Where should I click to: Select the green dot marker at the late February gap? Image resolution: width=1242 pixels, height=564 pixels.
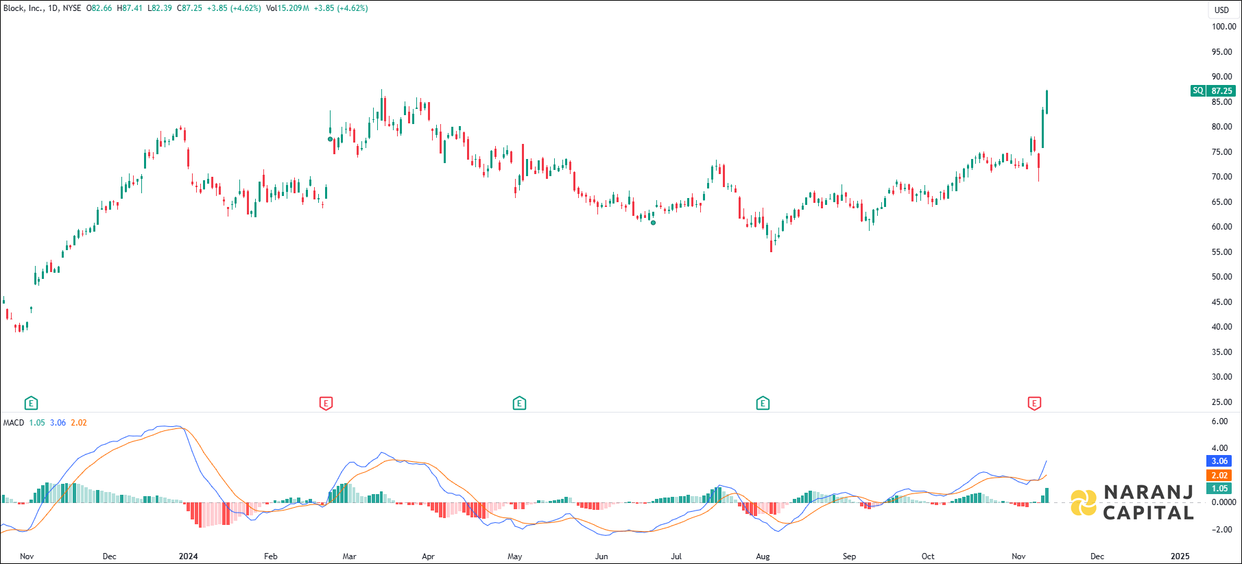pos(330,139)
